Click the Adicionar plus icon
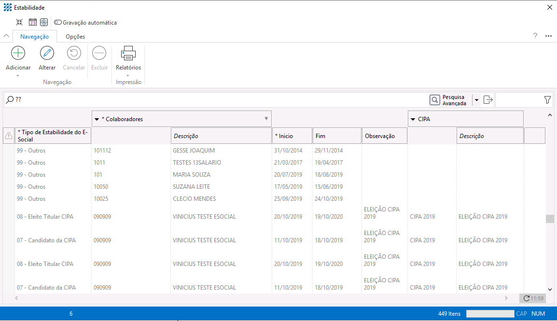The image size is (557, 321). tap(18, 53)
